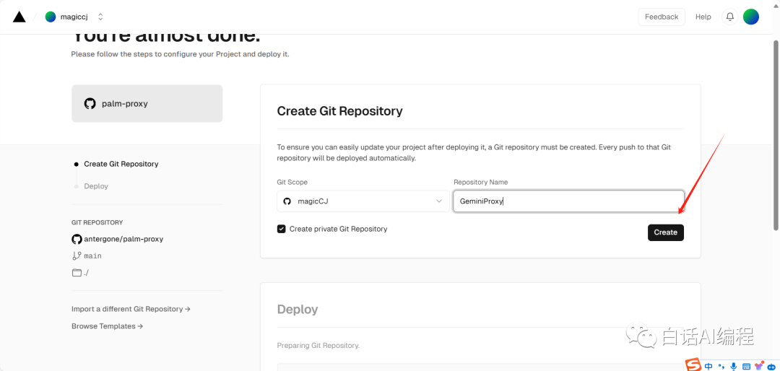Open the robot assistant icon in IME bar
Screen dimensions: 780x371
pos(773,367)
